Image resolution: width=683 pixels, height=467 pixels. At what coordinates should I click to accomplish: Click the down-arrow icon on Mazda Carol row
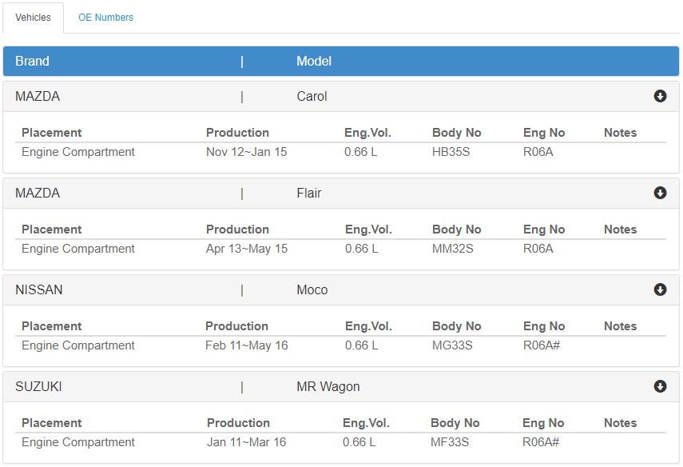pos(660,96)
